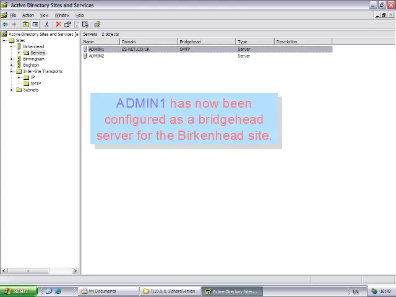Expand the IP transport node
The width and height of the screenshot is (396, 297).
click(x=19, y=77)
